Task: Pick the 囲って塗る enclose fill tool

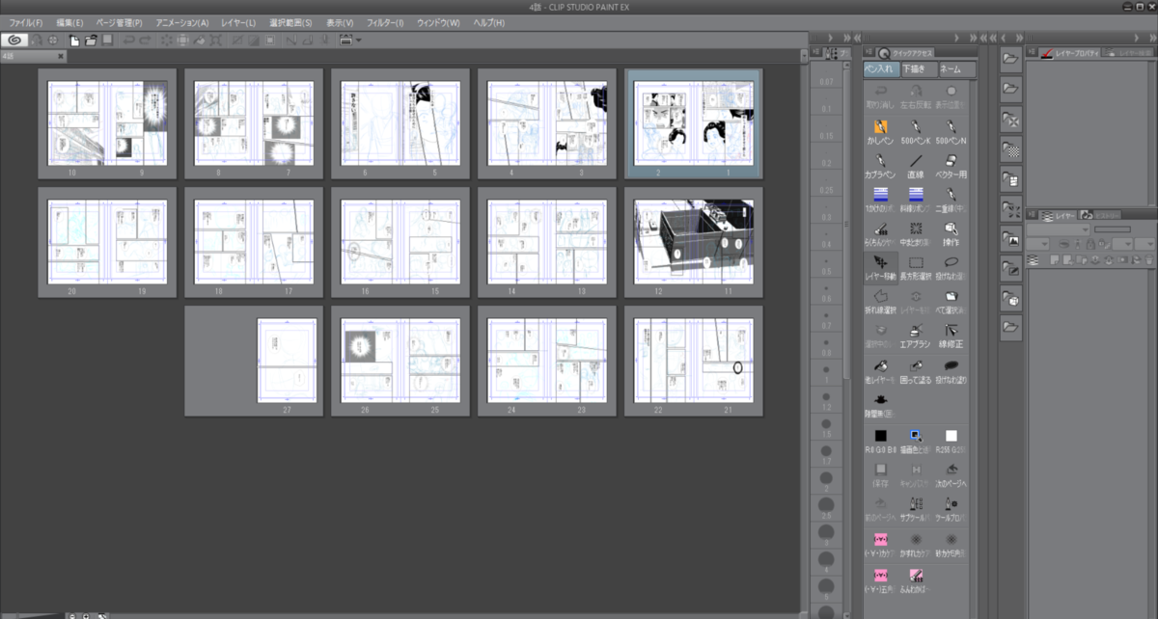Action: 916,371
